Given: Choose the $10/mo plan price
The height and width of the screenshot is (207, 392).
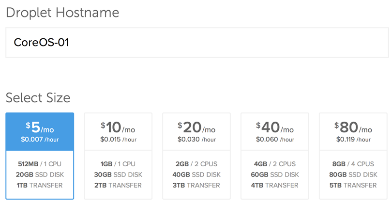Looking at the screenshot, I should click(x=118, y=128).
